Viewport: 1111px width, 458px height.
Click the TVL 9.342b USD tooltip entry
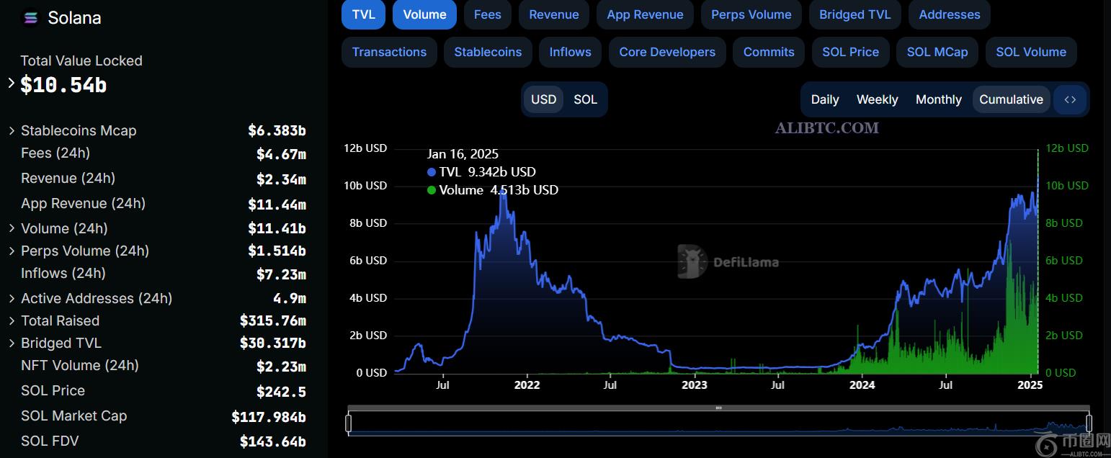coord(481,171)
